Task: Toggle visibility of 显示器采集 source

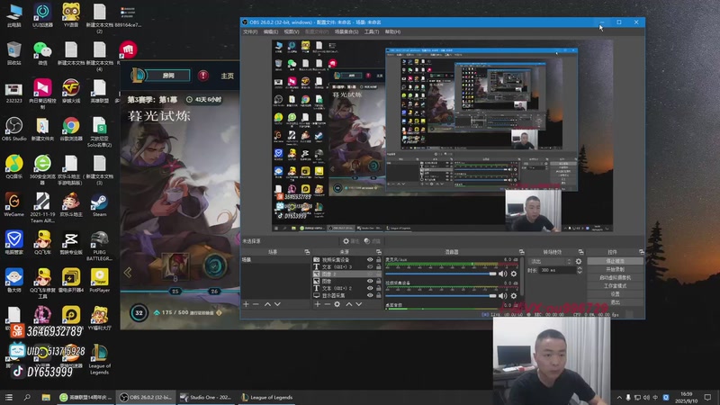Action: [x=370, y=295]
